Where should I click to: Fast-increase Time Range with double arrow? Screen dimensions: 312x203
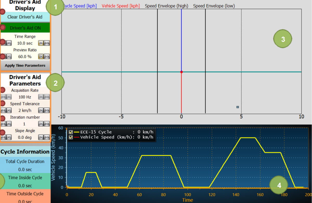[x=47, y=43]
